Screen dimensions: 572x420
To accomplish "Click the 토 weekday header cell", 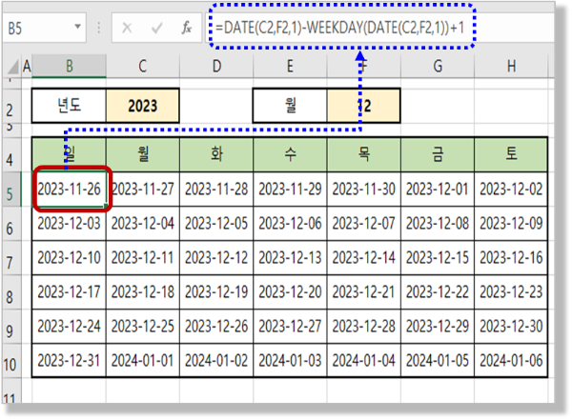I will pyautogui.click(x=511, y=154).
